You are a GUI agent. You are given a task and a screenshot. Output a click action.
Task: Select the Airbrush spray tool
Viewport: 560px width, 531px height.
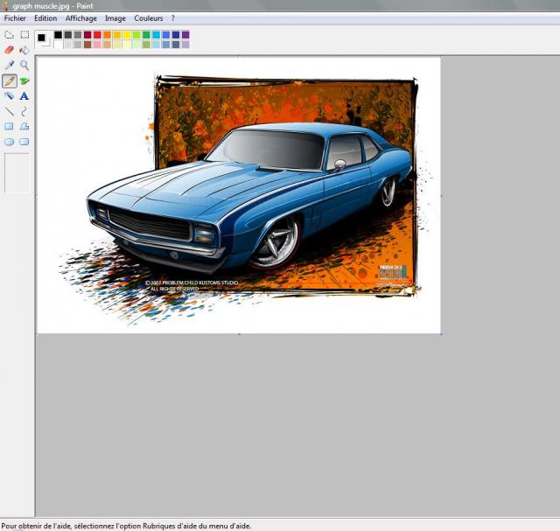(10, 96)
